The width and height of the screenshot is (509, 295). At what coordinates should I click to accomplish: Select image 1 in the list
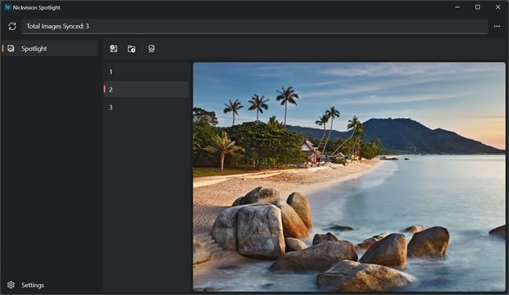coord(146,72)
